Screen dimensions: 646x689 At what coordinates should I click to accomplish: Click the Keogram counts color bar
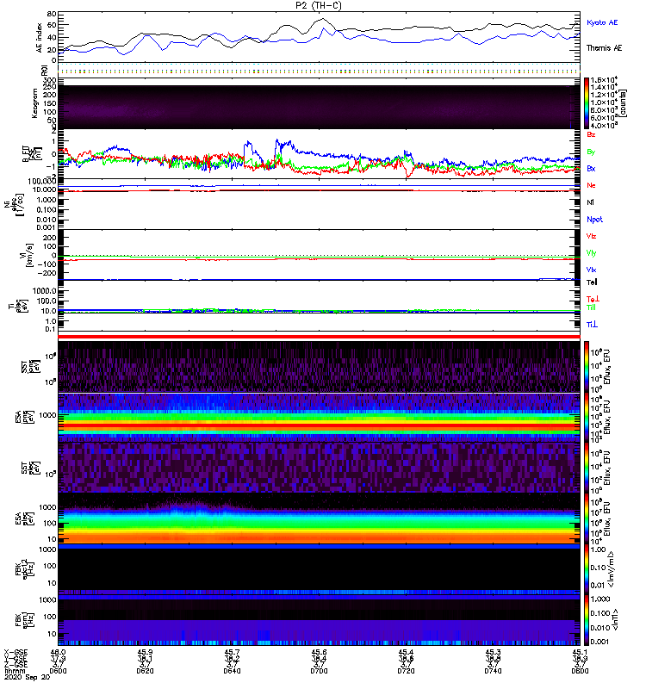tap(587, 103)
